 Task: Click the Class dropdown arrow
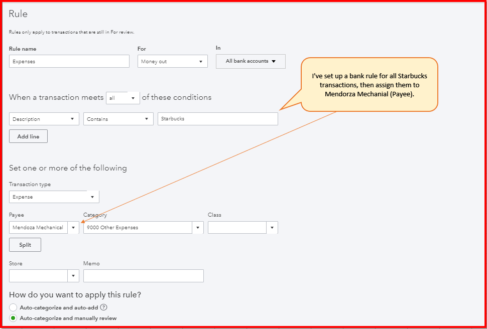coord(272,228)
